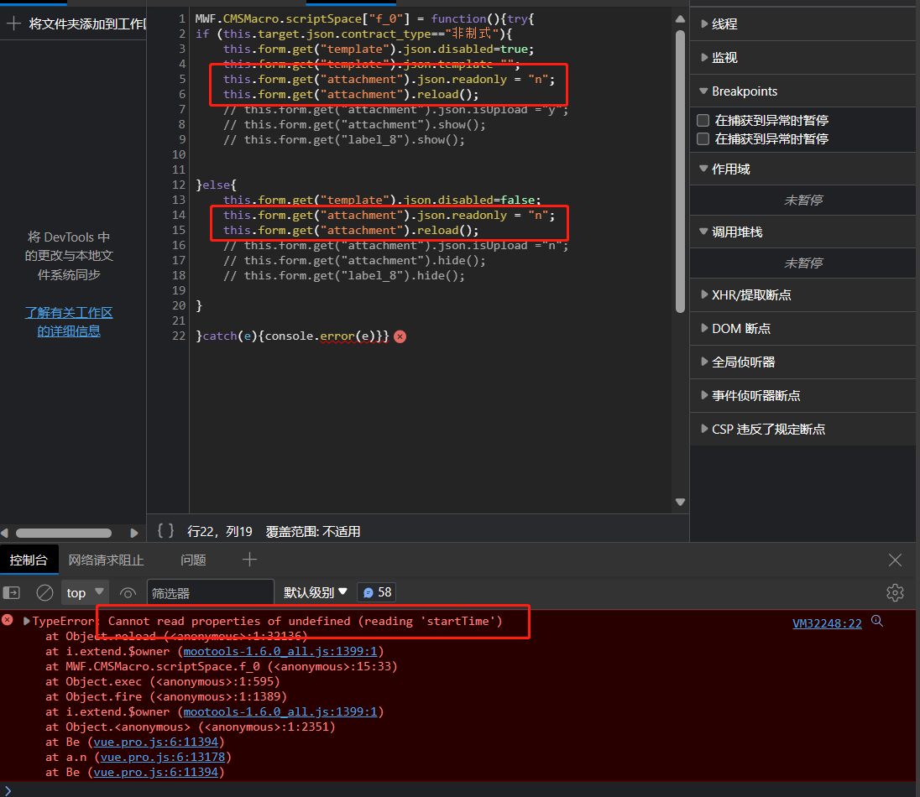Add a new drawer tab with the plus icon
The height and width of the screenshot is (797, 920).
[249, 560]
